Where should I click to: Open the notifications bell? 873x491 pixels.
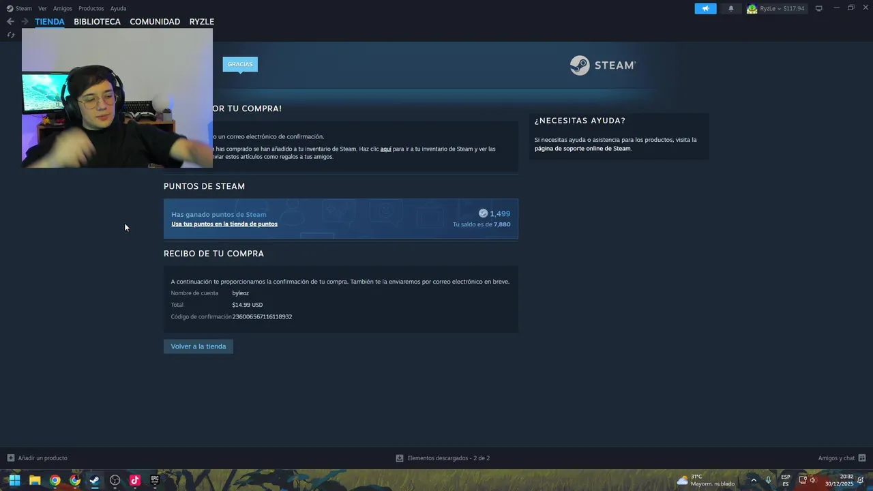click(x=731, y=8)
